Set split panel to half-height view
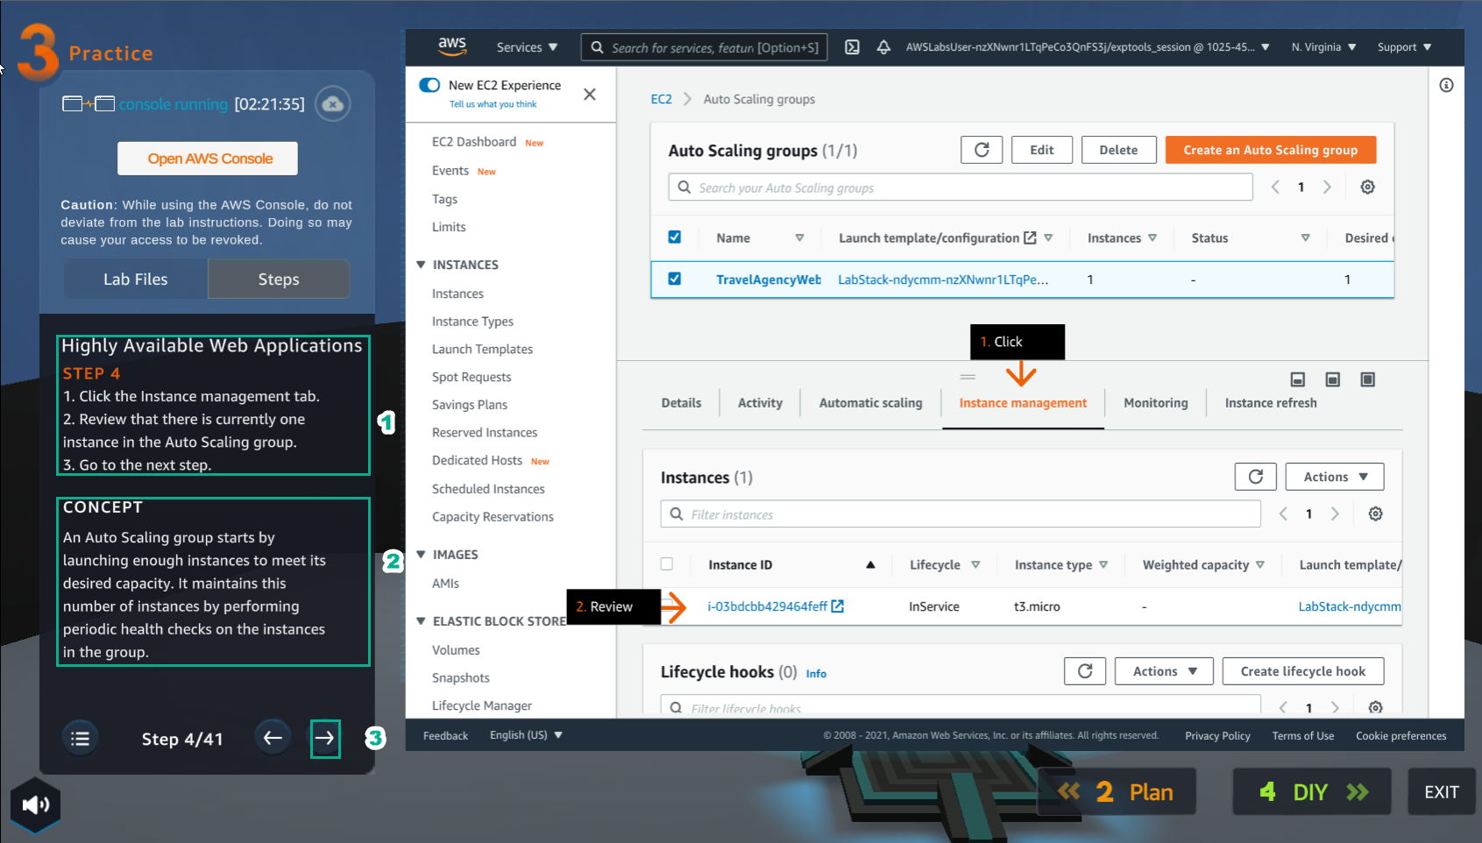 click(1333, 379)
